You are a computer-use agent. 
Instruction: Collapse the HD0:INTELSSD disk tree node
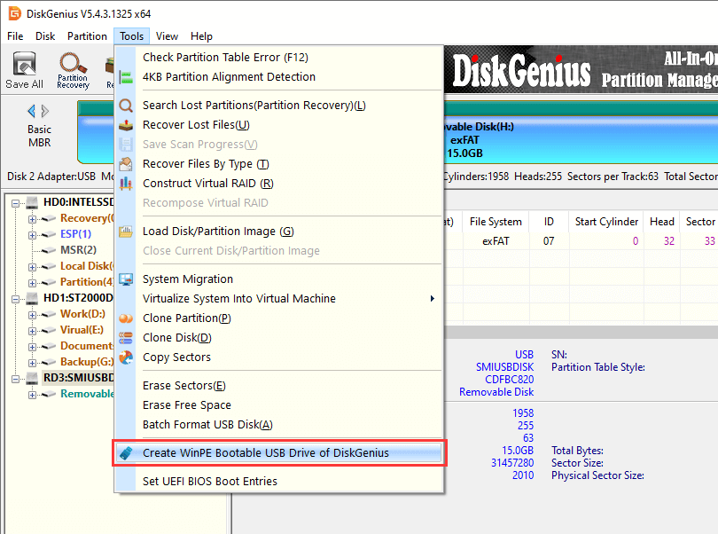[x=17, y=202]
